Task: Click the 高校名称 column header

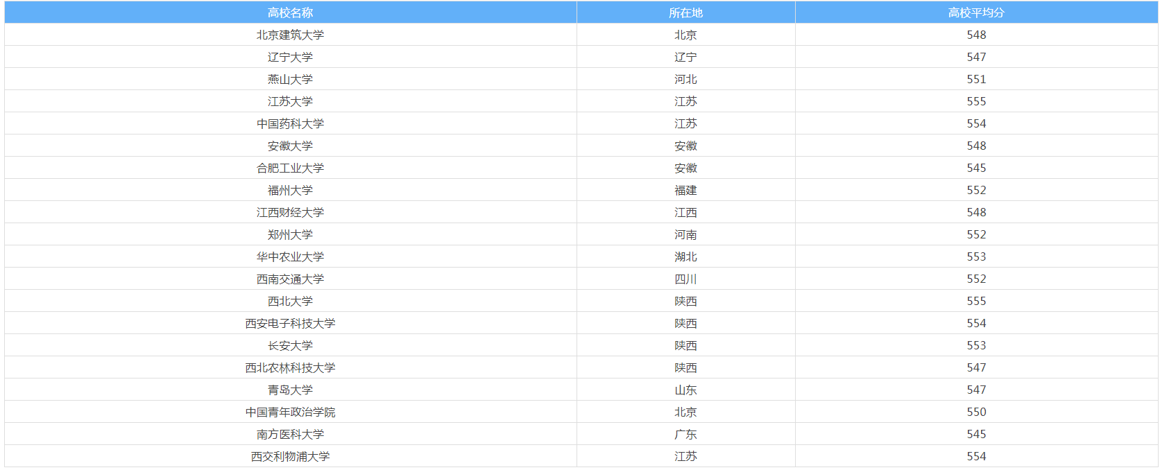Action: point(290,12)
